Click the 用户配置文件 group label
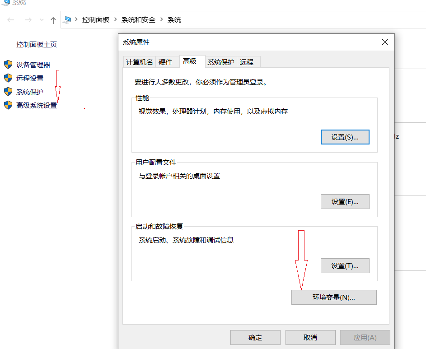 point(156,163)
